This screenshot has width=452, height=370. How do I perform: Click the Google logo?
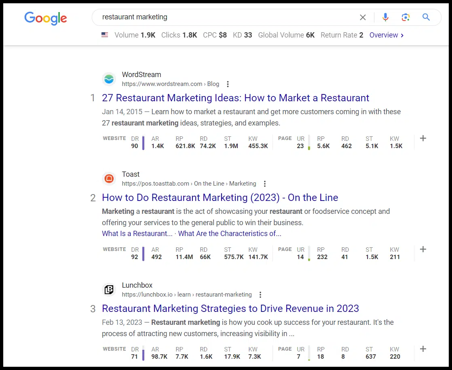point(46,18)
